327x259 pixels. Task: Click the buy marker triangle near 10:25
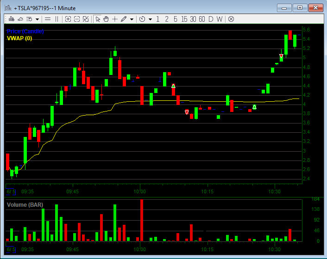click(x=254, y=107)
